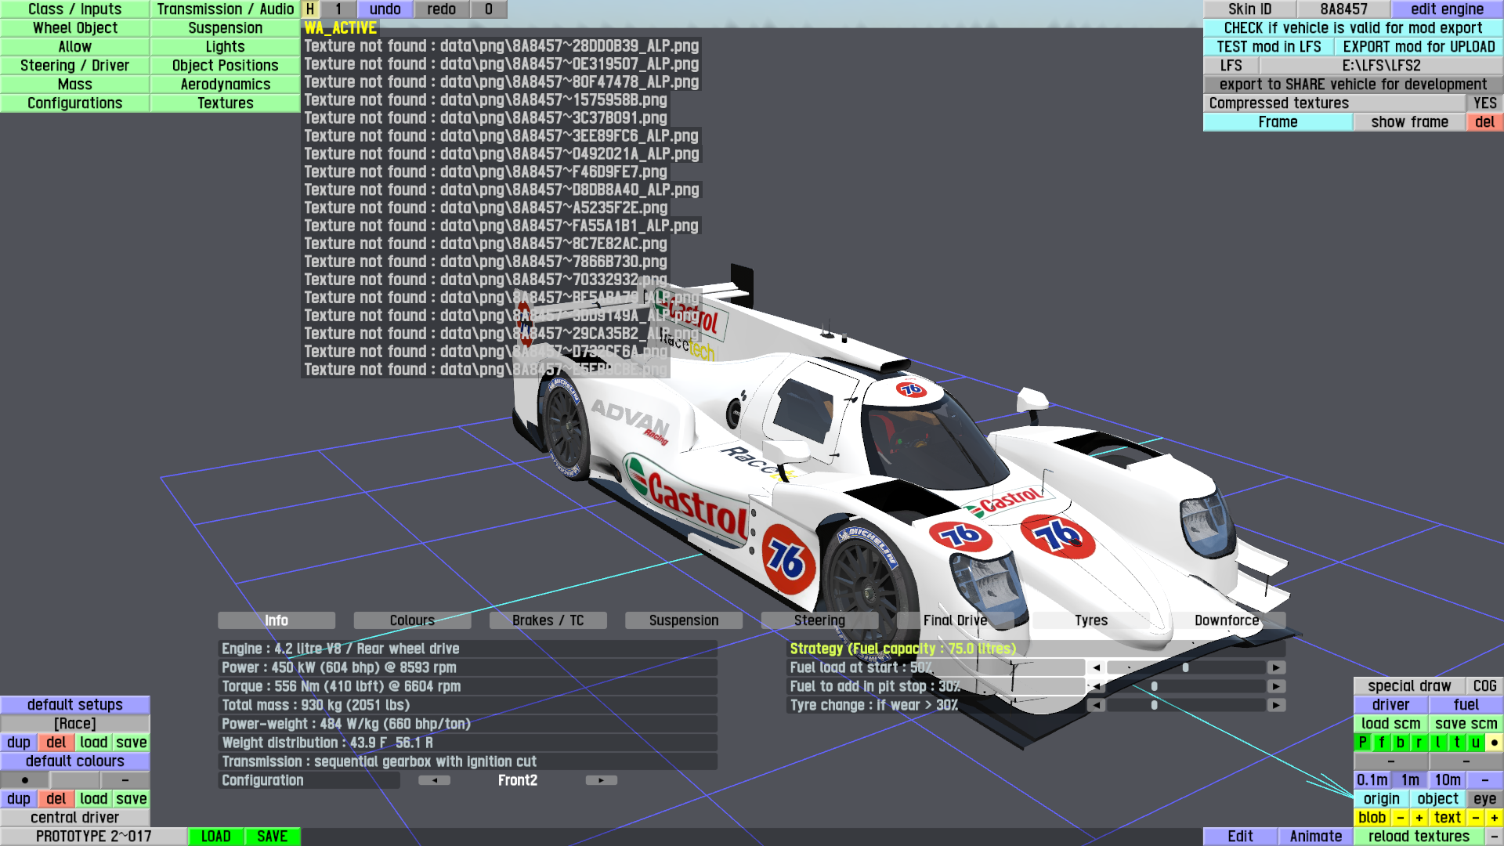Image resolution: width=1504 pixels, height=846 pixels.
Task: Click the red del button beside show frame
Action: [x=1484, y=122]
